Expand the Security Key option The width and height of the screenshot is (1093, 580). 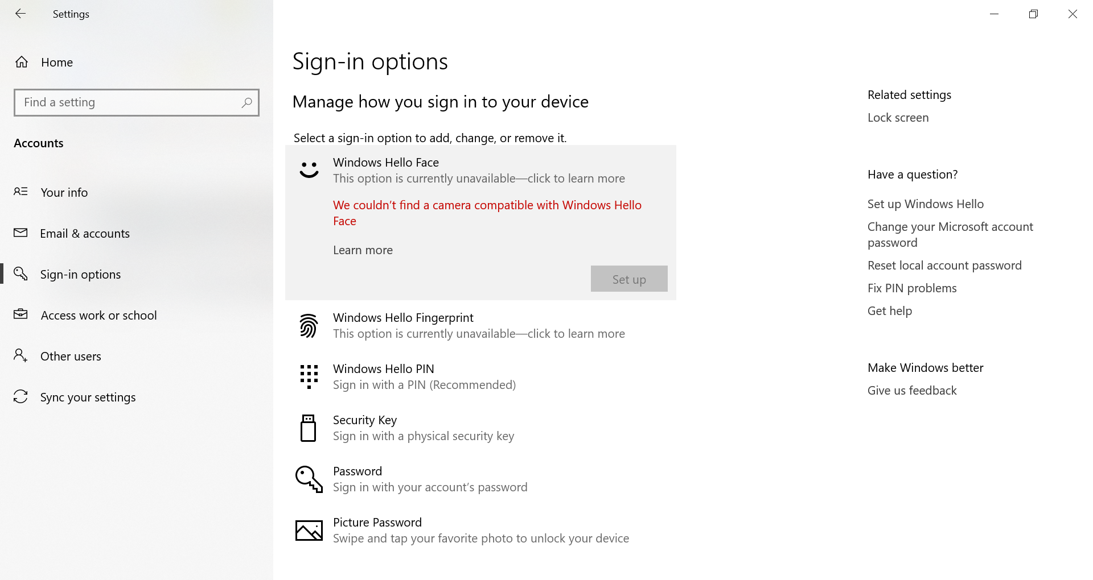480,428
